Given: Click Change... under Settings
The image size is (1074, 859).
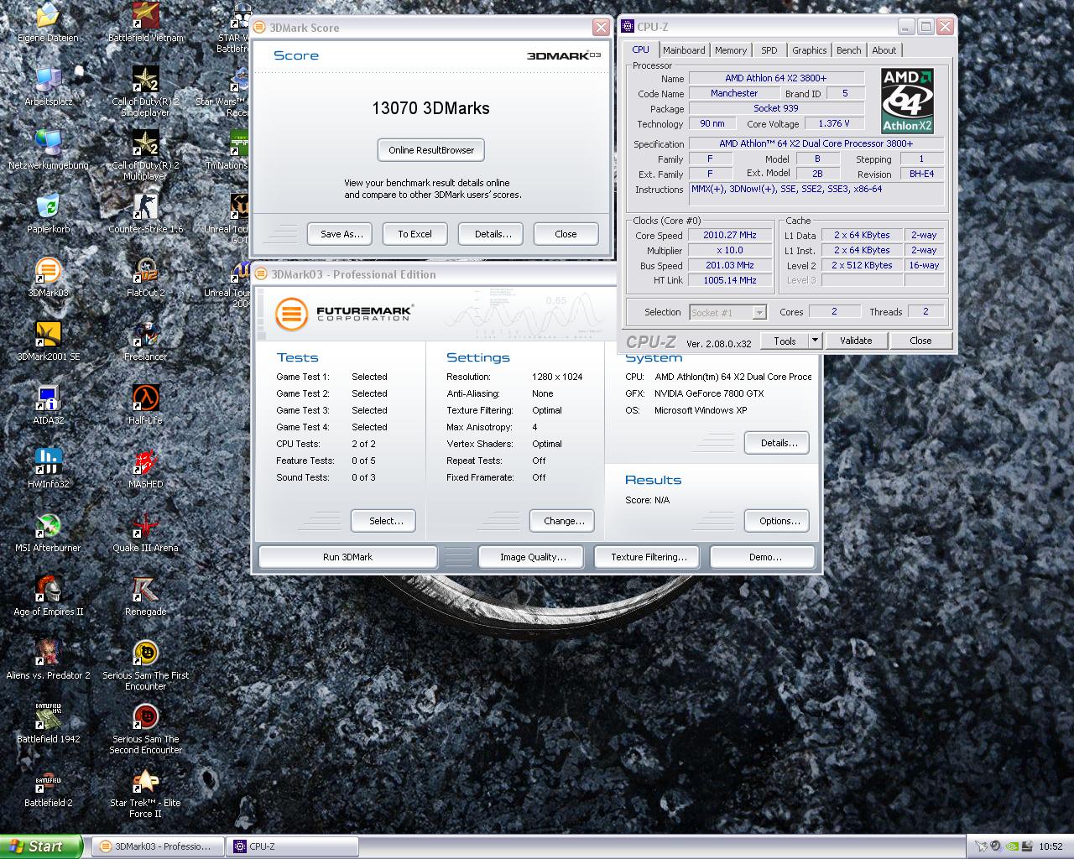Looking at the screenshot, I should (x=564, y=521).
